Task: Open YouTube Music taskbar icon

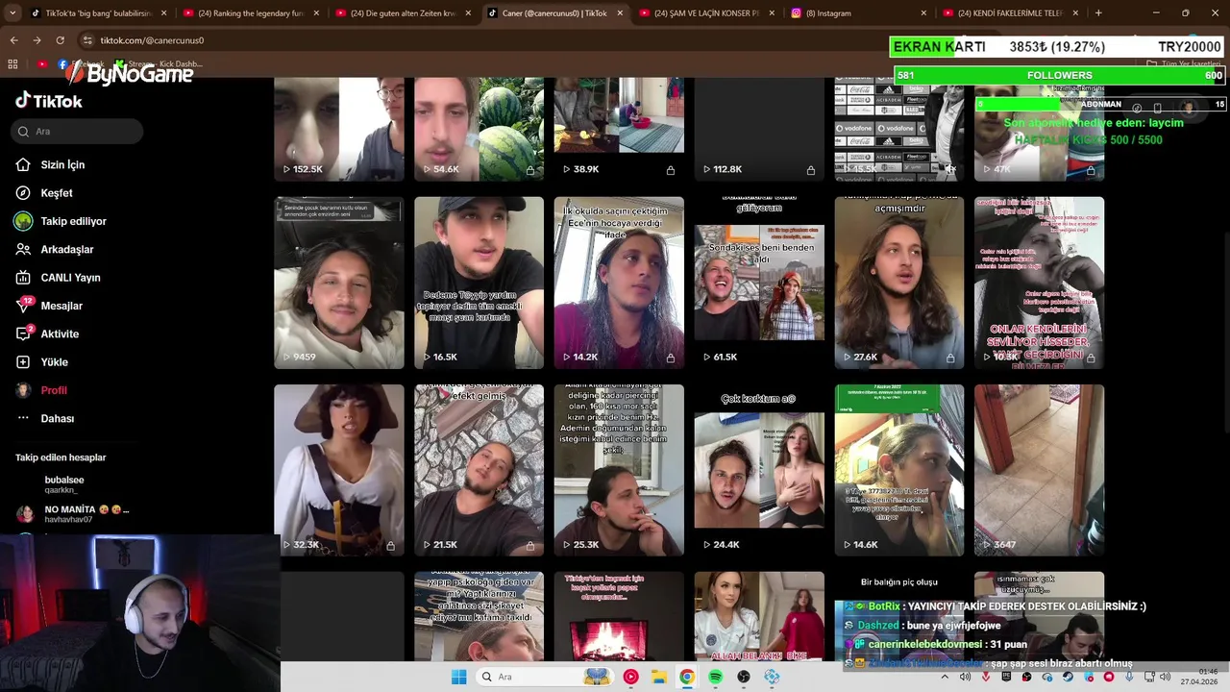Action: (630, 677)
